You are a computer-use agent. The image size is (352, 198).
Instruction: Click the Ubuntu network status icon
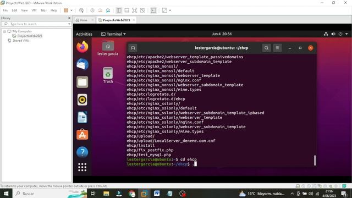pos(326,34)
